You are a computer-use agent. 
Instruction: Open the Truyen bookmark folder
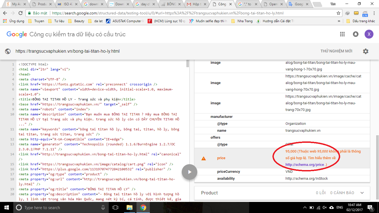(x=36, y=21)
